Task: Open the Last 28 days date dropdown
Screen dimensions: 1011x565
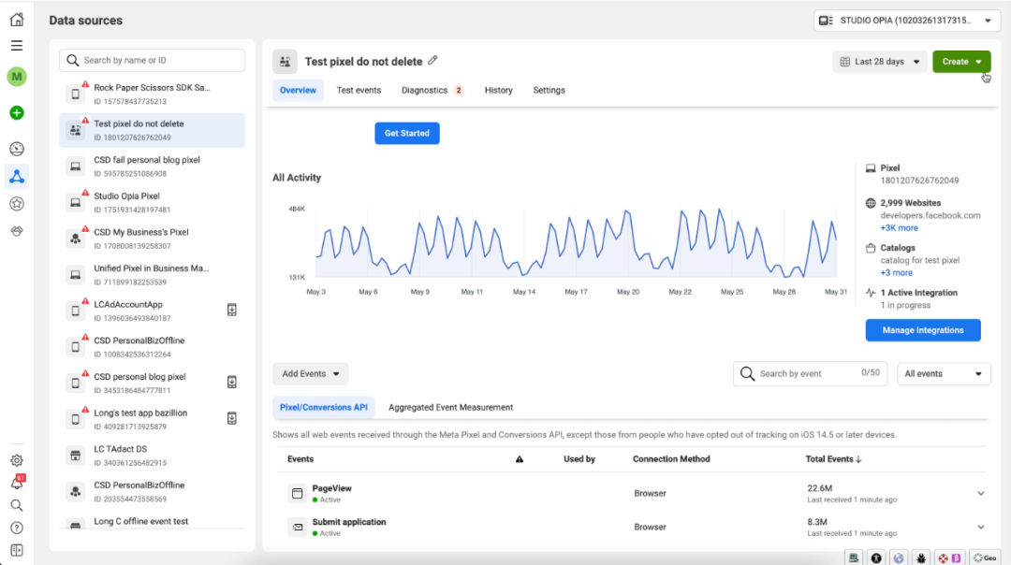Action: [879, 62]
